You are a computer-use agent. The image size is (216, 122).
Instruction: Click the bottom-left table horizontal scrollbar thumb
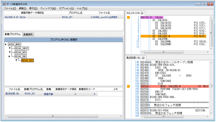point(53,116)
